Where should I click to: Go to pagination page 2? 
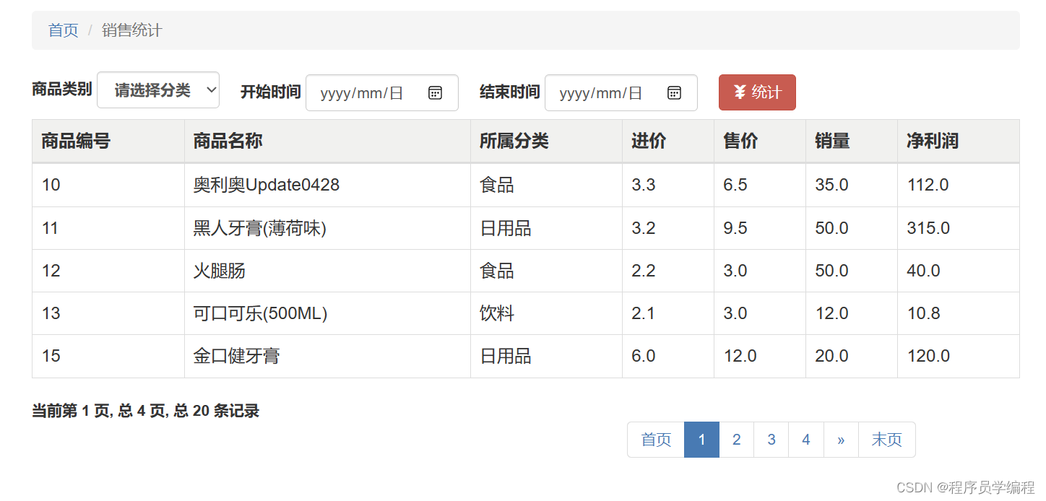(736, 440)
